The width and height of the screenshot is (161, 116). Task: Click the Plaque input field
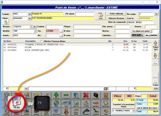click(x=87, y=27)
